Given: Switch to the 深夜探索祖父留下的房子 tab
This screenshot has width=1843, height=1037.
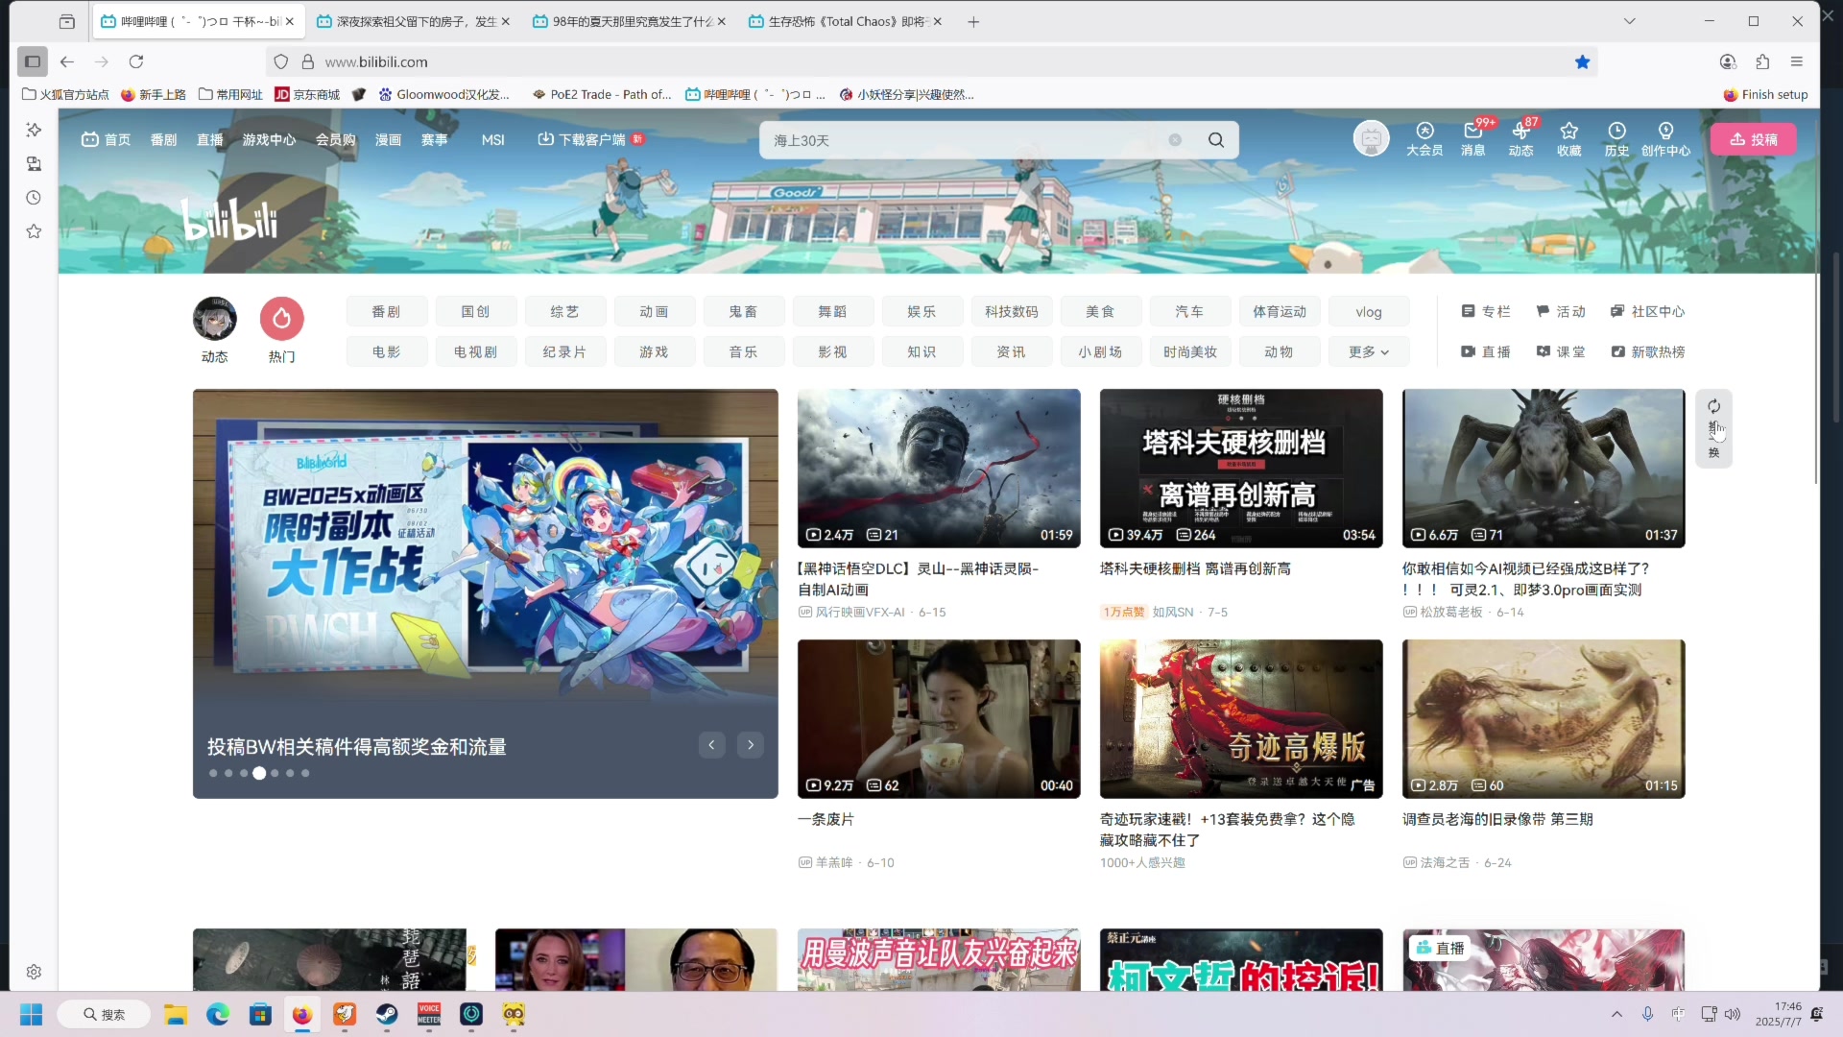Looking at the screenshot, I should click(x=413, y=21).
